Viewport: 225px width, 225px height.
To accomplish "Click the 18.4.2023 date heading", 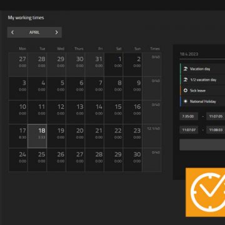I will point(189,54).
